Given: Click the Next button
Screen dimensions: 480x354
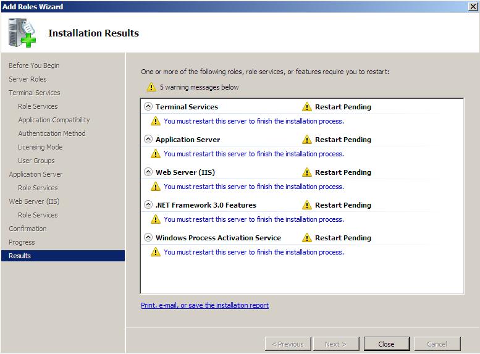Looking at the screenshot, I should (x=336, y=344).
